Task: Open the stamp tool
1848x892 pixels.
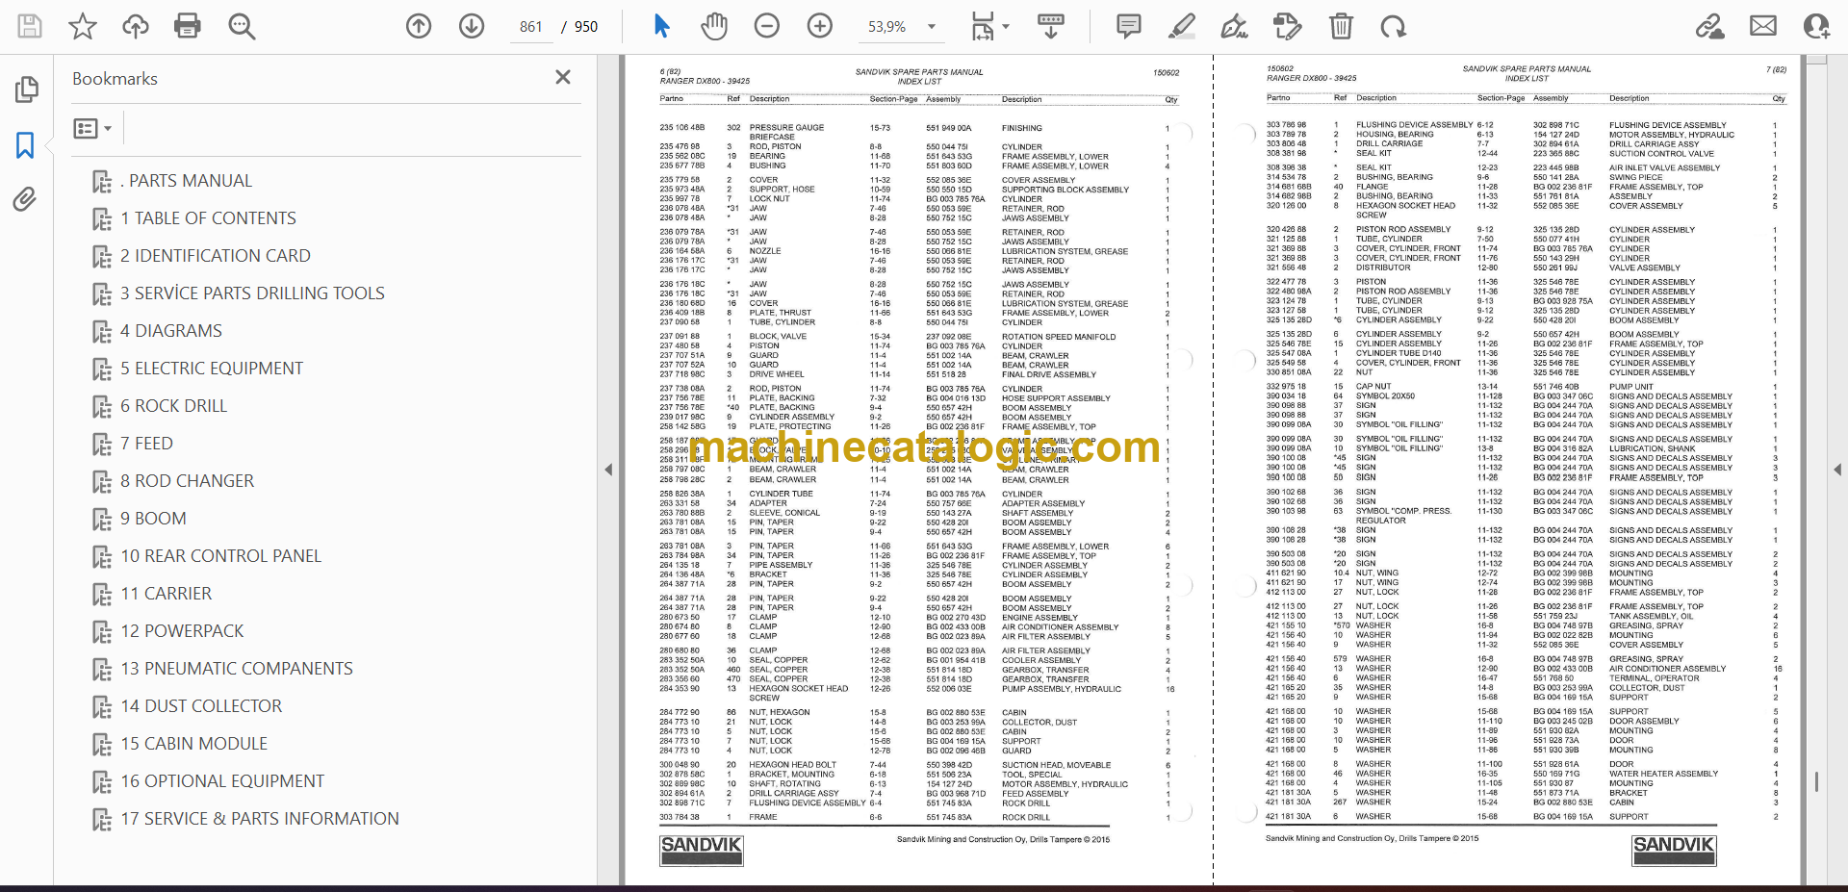Action: pos(1287,26)
